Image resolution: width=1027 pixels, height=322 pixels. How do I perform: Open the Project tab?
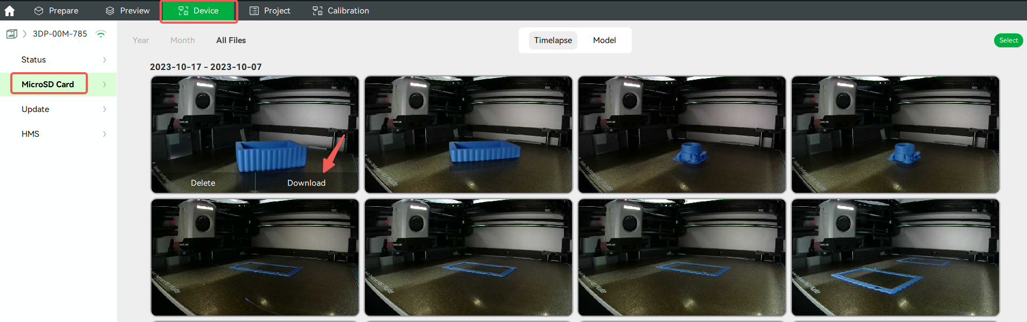coord(270,11)
